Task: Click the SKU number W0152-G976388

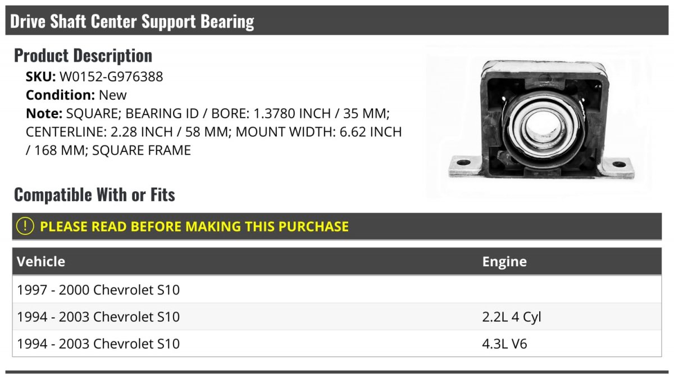Action: 111,77
